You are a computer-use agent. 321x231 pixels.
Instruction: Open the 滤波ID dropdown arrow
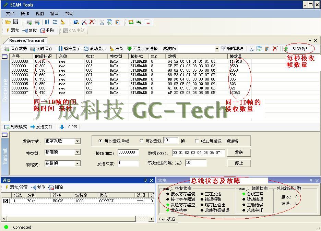point(217,49)
